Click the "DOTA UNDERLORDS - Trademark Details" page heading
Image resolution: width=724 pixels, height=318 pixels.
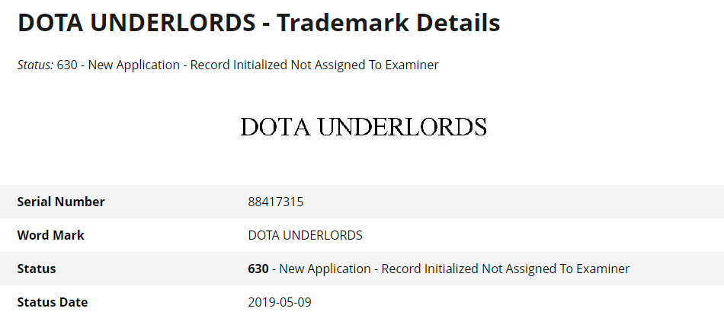point(258,23)
